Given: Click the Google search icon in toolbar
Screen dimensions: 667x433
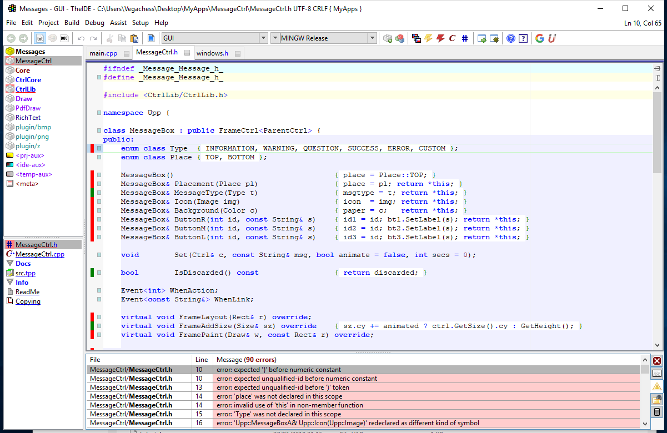Looking at the screenshot, I should click(x=539, y=38).
